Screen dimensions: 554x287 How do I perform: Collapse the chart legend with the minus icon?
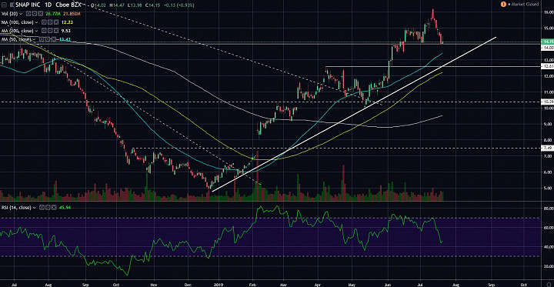[x=5, y=5]
